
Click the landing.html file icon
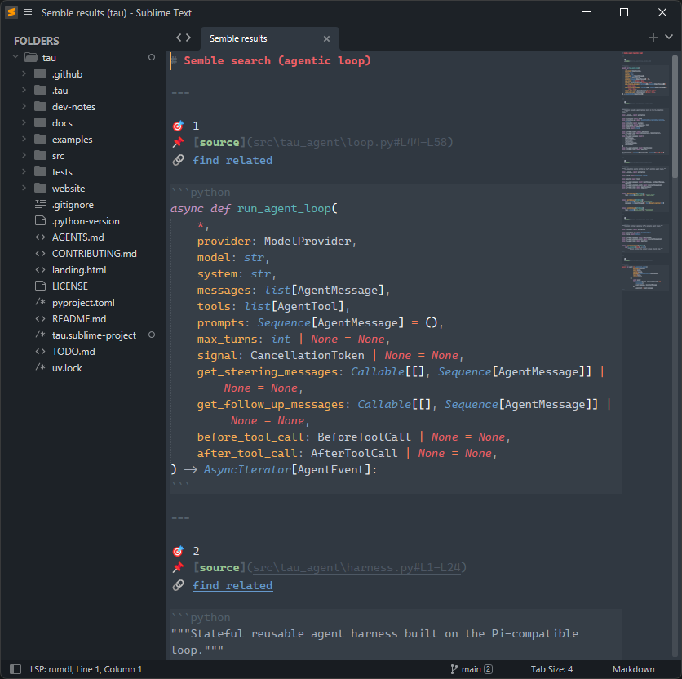(41, 270)
